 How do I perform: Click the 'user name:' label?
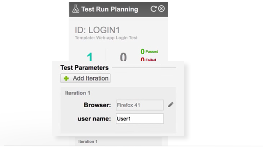tap(94, 119)
